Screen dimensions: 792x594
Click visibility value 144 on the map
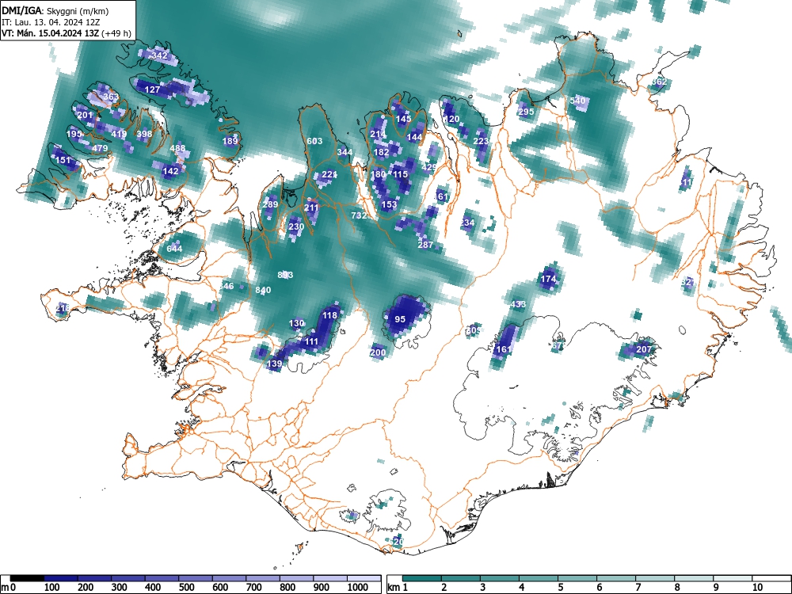[x=414, y=137]
